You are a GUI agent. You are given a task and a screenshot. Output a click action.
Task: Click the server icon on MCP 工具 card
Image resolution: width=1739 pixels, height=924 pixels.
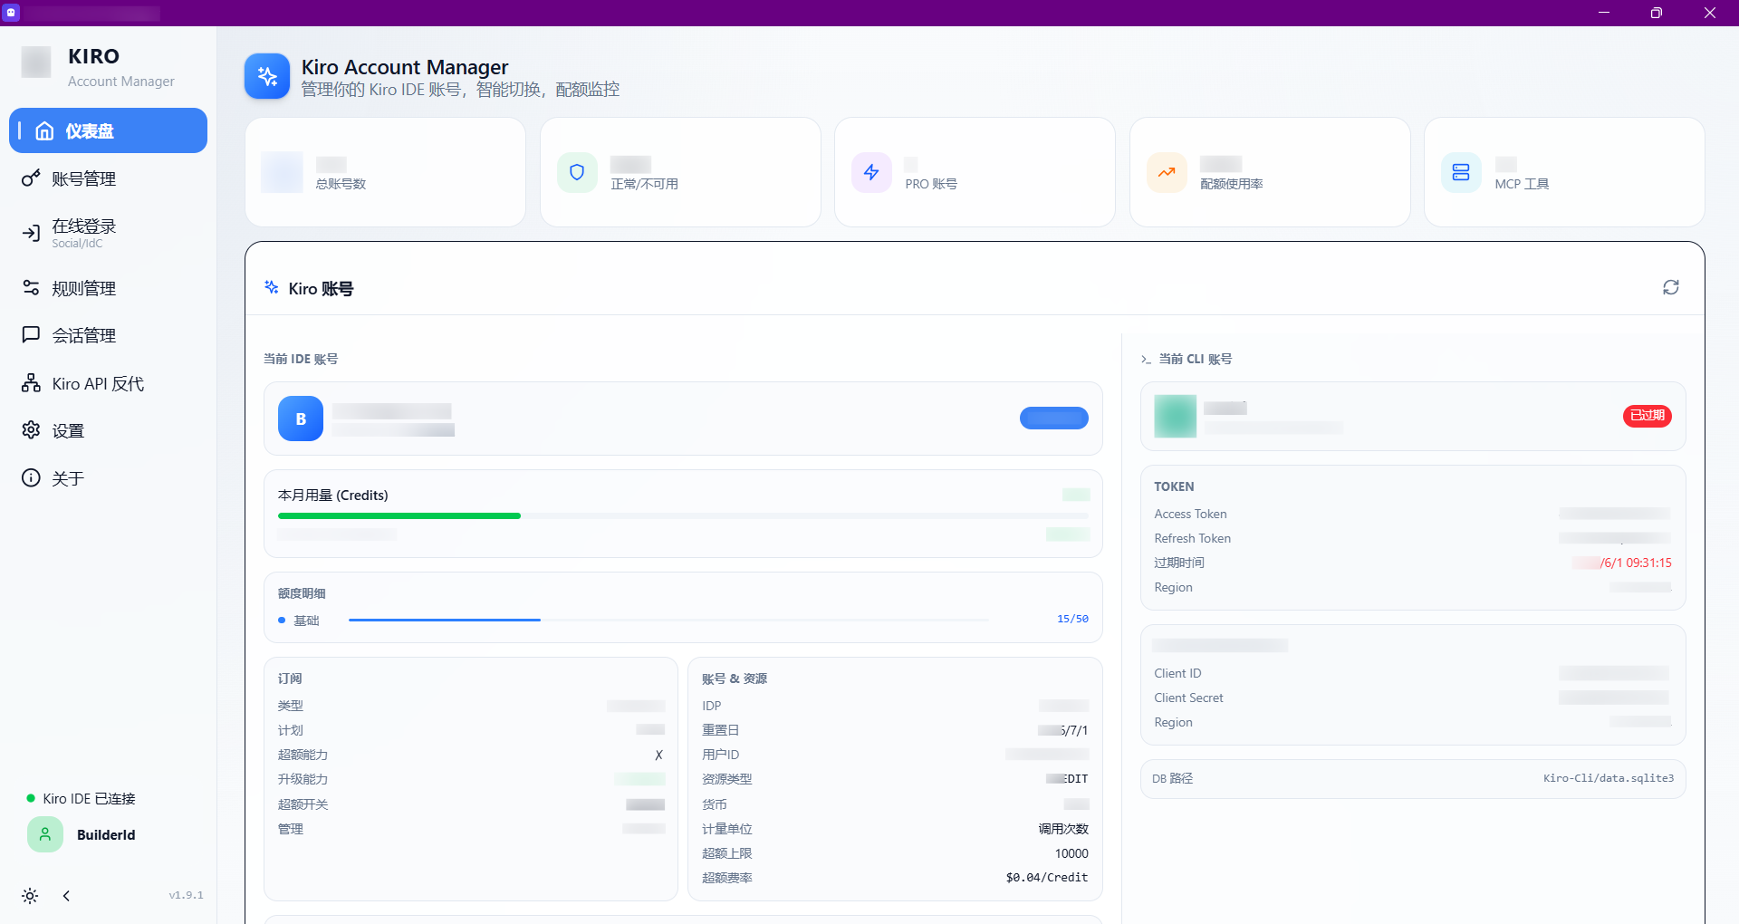[1461, 172]
